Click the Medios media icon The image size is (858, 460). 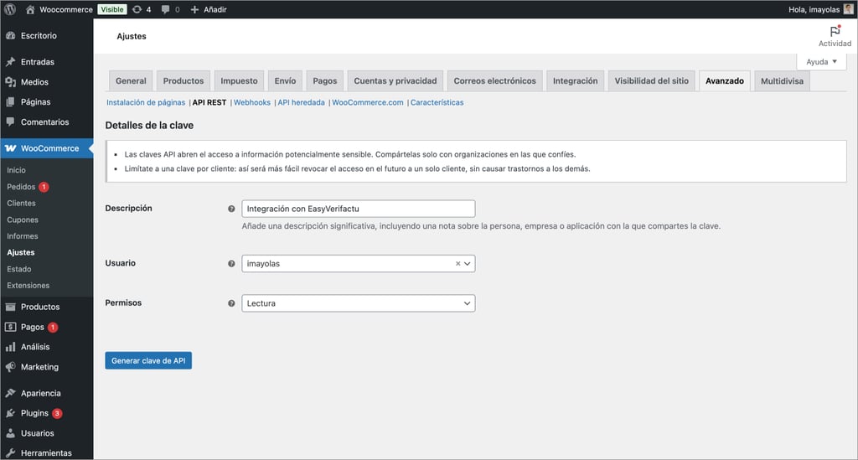tap(10, 82)
